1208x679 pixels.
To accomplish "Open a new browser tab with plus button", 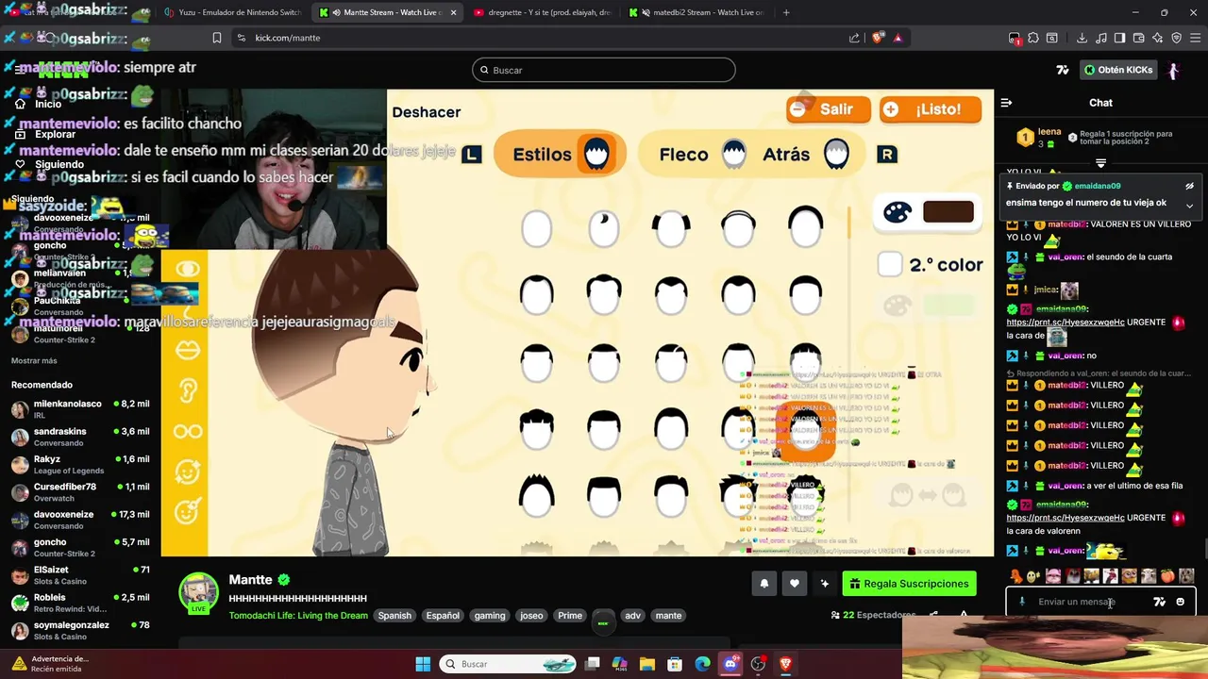I will tap(786, 12).
